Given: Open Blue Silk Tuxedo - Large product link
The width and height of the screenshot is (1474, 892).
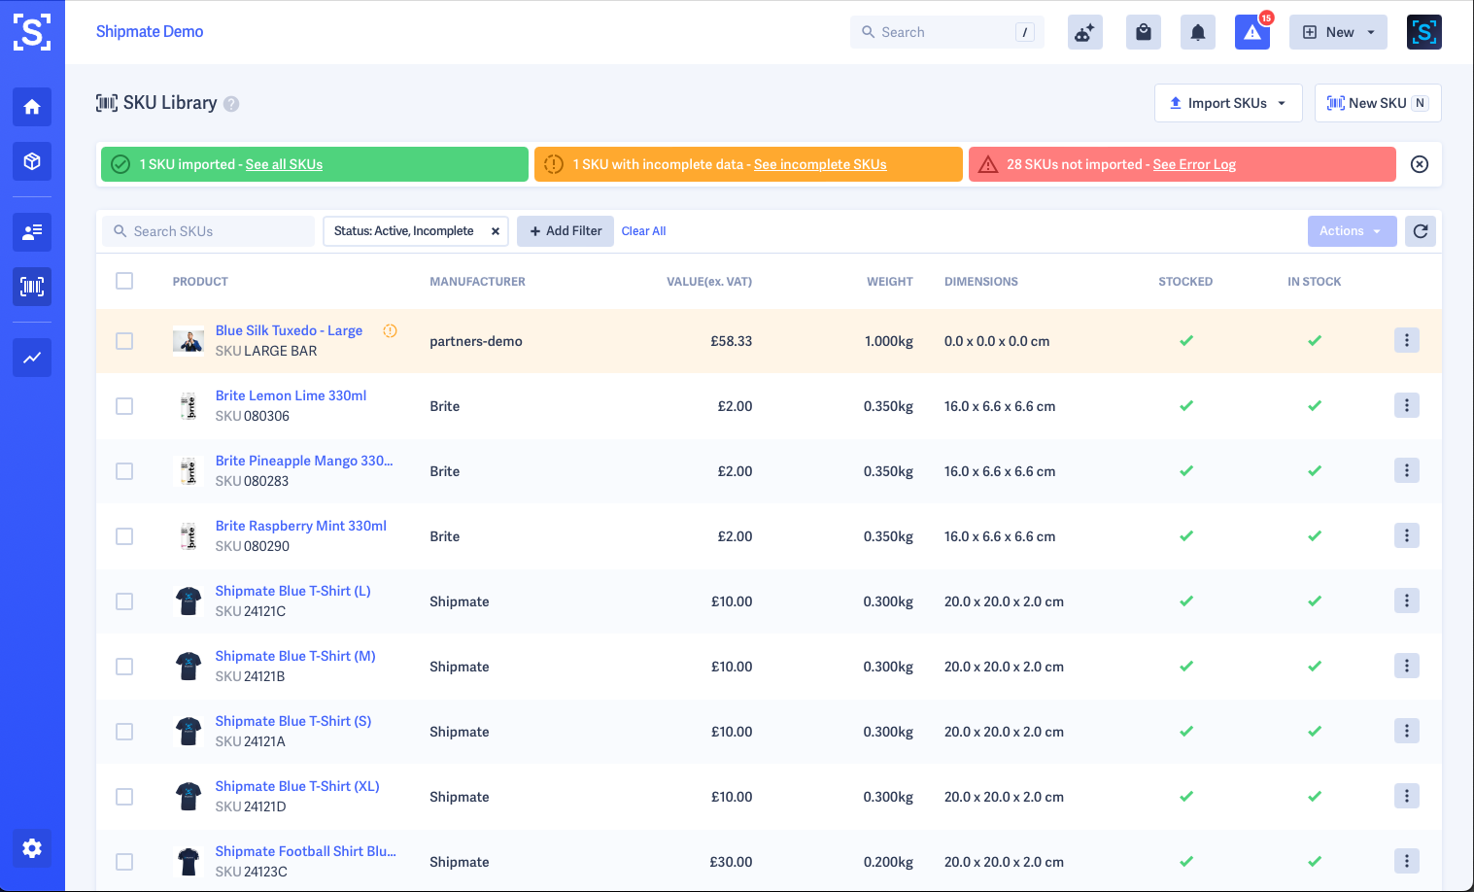Looking at the screenshot, I should tap(289, 330).
